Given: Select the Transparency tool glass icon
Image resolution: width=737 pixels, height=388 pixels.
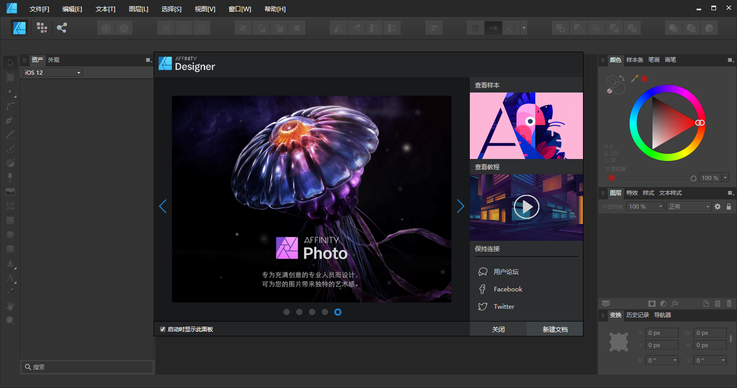Looking at the screenshot, I should point(10,177).
